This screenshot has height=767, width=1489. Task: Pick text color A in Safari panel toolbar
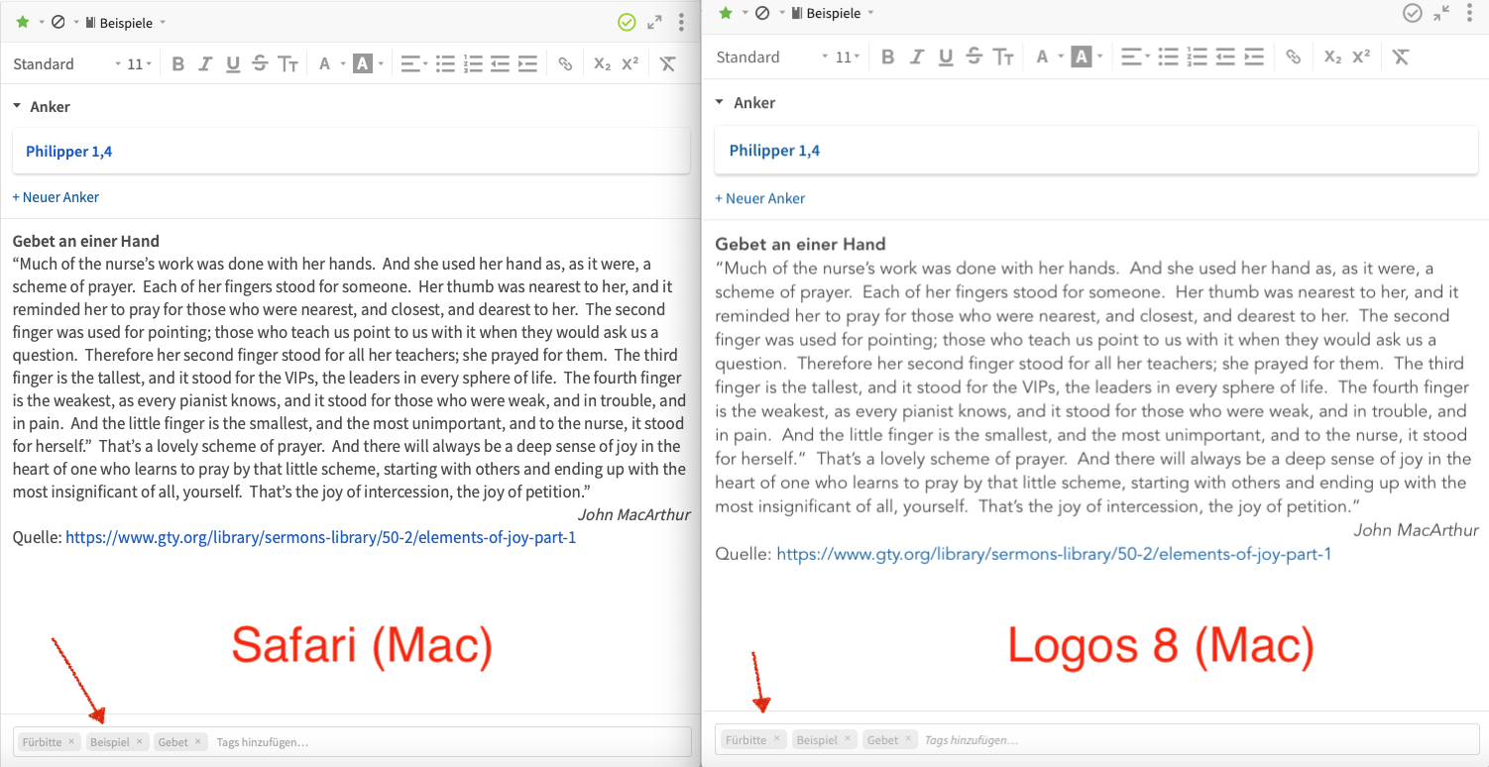tap(324, 64)
